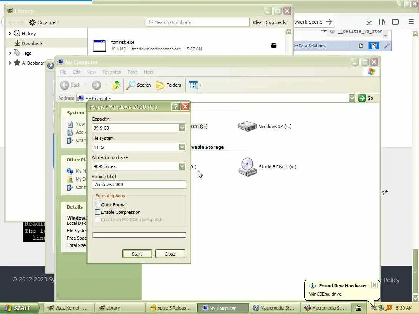Screen dimensions: 419x314
Task: Click the format progress bar
Action: point(139,235)
